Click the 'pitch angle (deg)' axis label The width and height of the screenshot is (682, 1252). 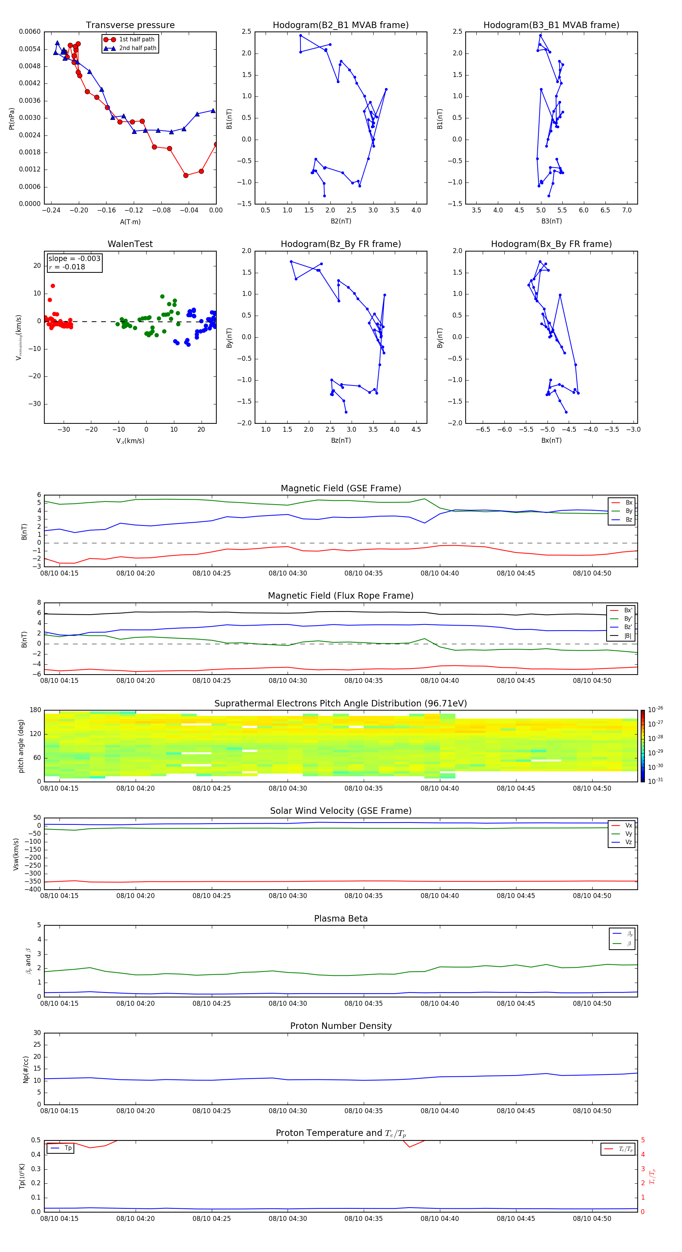21,746
